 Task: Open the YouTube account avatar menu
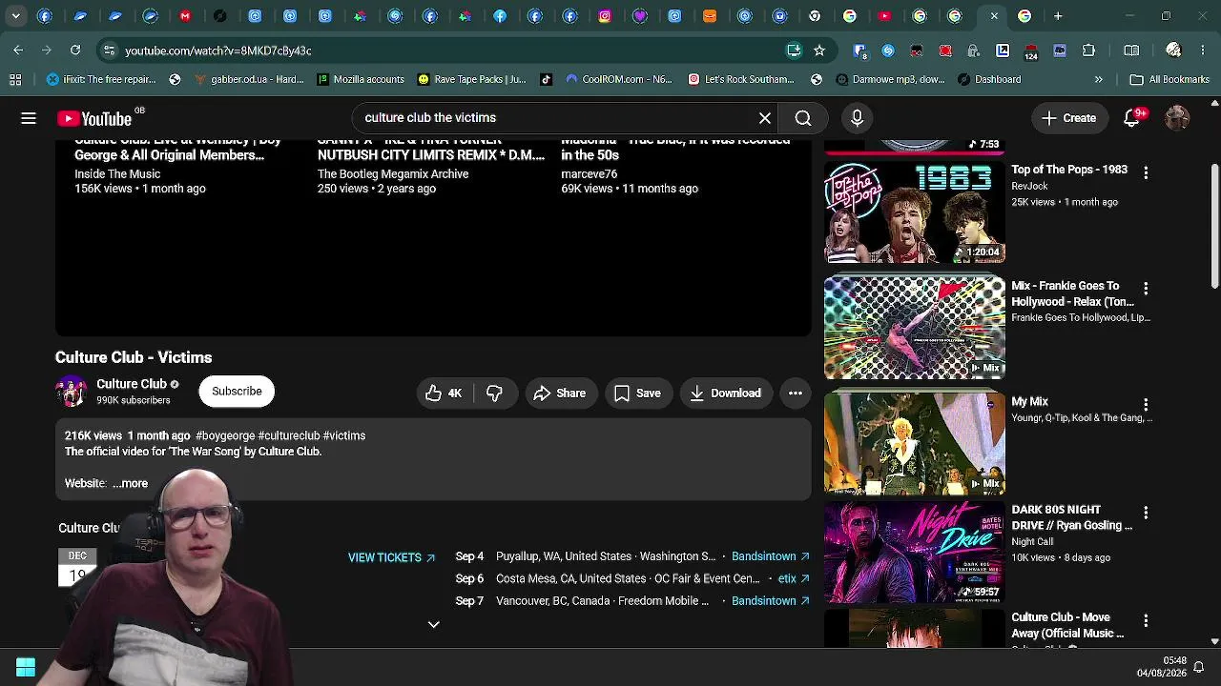pyautogui.click(x=1177, y=118)
